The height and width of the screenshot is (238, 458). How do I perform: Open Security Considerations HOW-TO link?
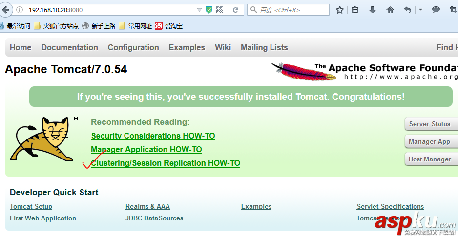point(153,136)
